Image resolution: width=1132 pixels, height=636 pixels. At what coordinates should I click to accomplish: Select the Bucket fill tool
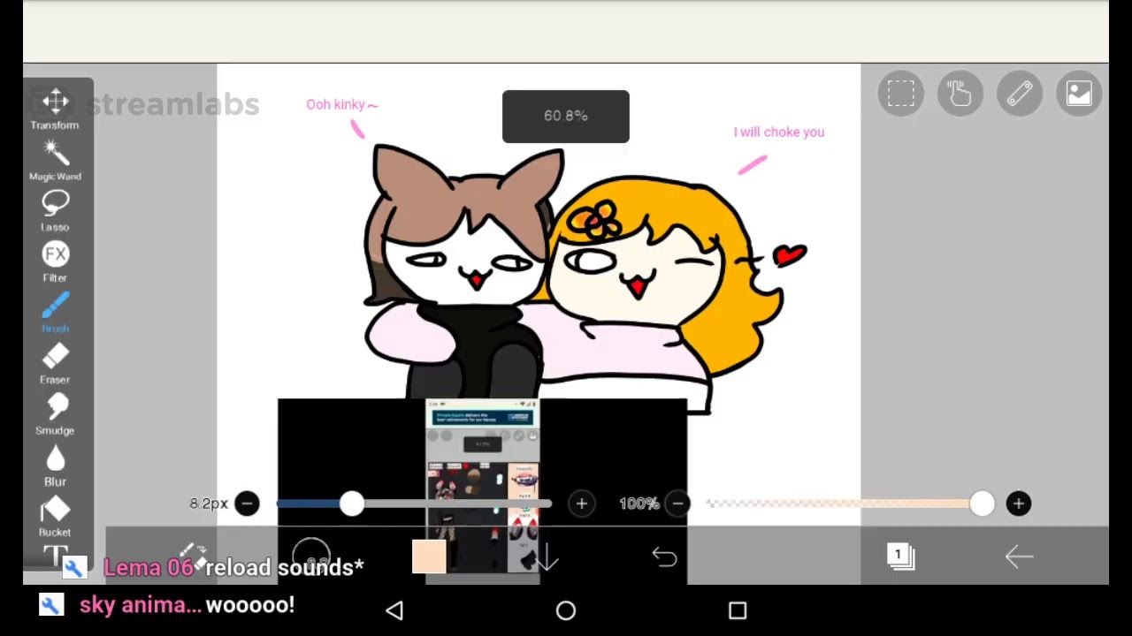click(x=55, y=516)
